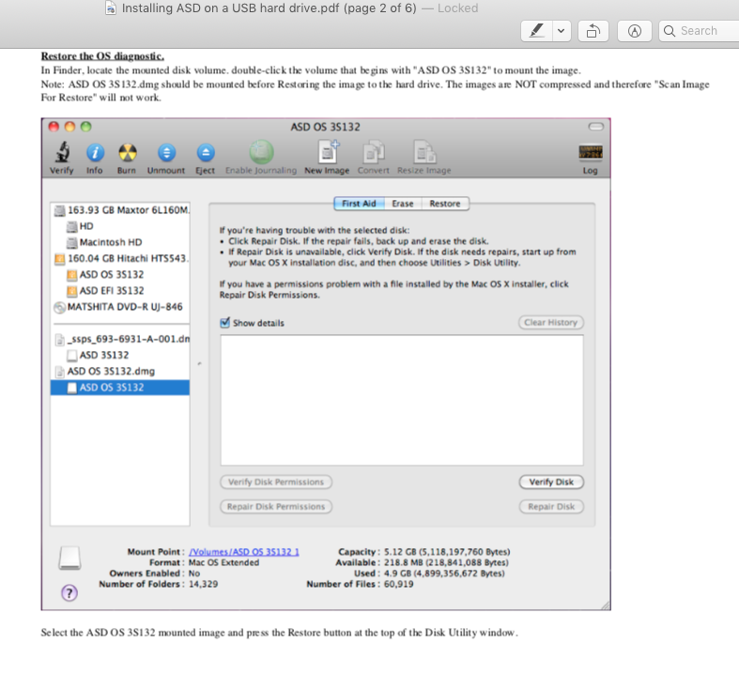Screen dimensions: 739x674
Task: Select the 163.93 GB Maxtor disk
Action: point(120,210)
